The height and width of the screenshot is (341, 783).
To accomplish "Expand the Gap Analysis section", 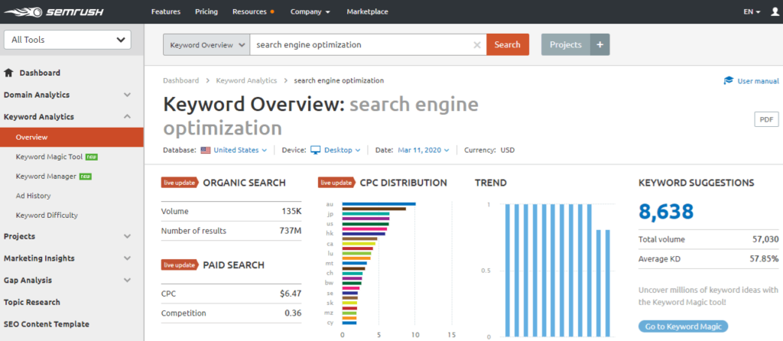I will (128, 280).
